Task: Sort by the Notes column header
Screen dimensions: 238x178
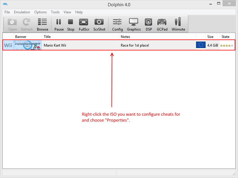Action: tap(157, 36)
